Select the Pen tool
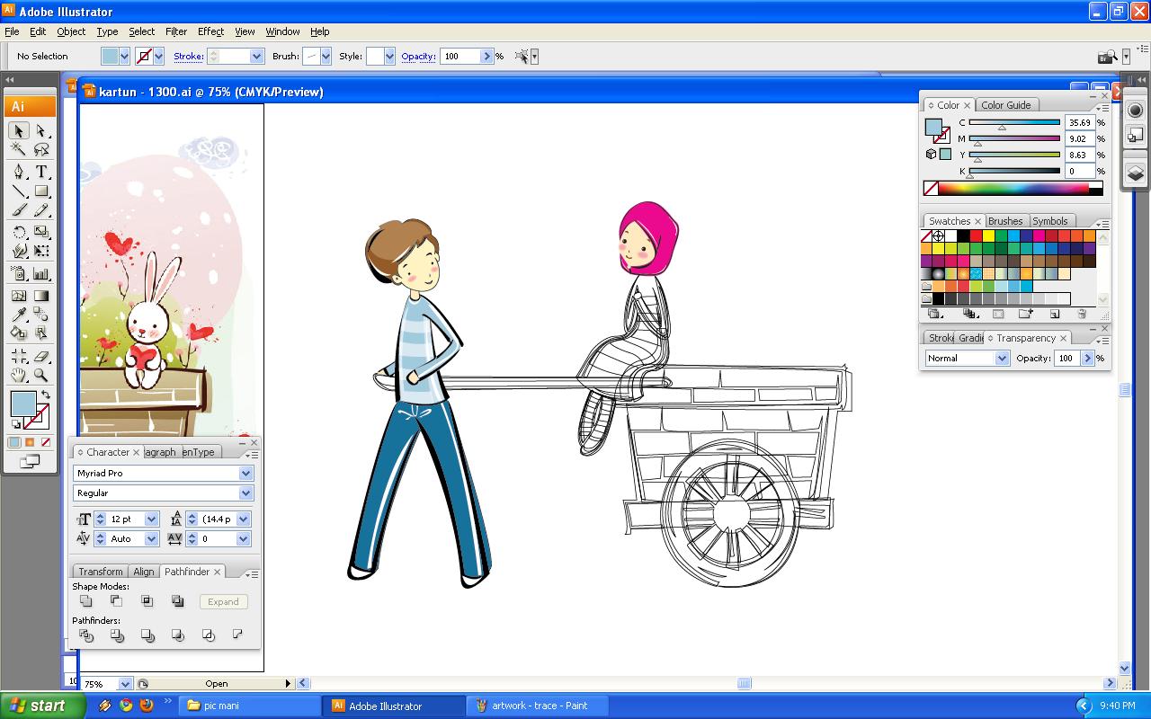The width and height of the screenshot is (1151, 719). 20,172
